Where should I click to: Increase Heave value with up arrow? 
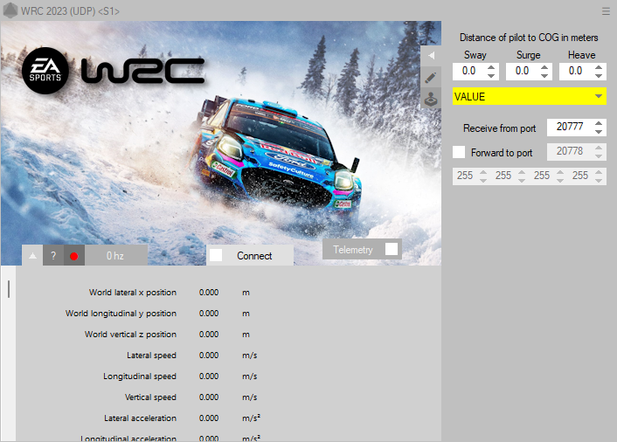tap(599, 67)
